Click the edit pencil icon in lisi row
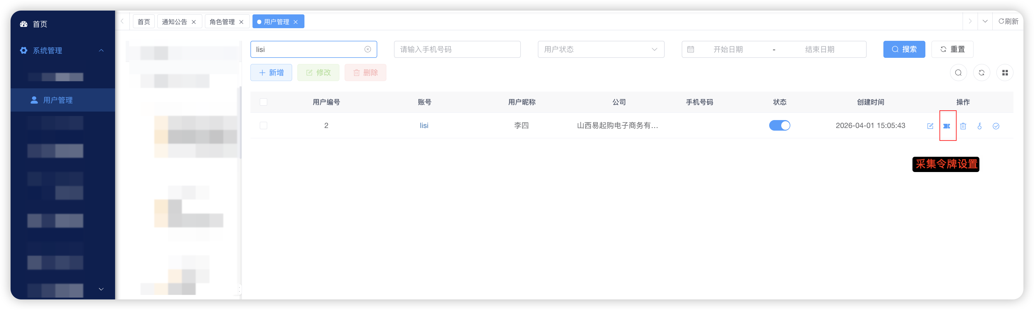The height and width of the screenshot is (310, 1034). click(930, 126)
